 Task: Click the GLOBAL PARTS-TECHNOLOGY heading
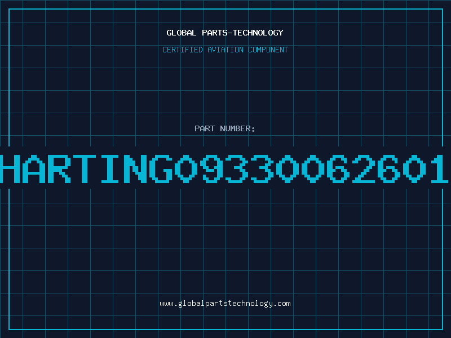tap(225, 33)
